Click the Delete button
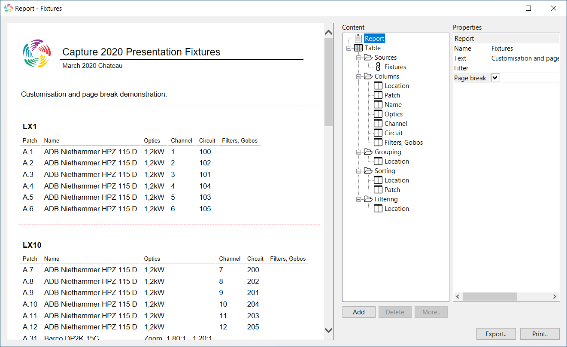567x347 pixels. pyautogui.click(x=395, y=312)
